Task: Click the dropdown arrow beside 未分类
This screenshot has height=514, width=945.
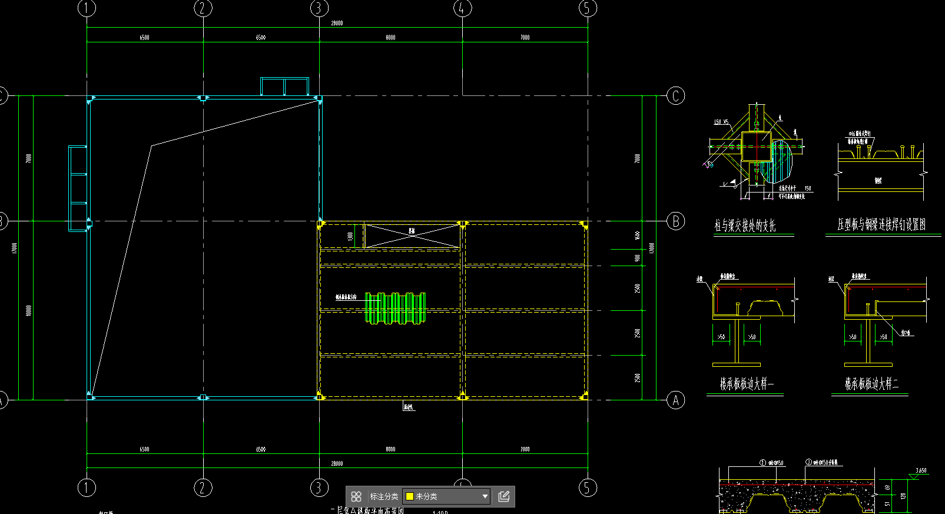Action: [x=485, y=496]
